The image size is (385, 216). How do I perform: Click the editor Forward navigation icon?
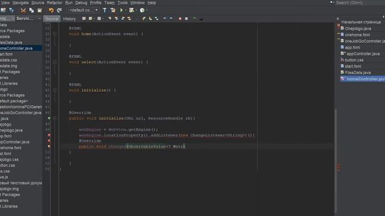point(99,19)
